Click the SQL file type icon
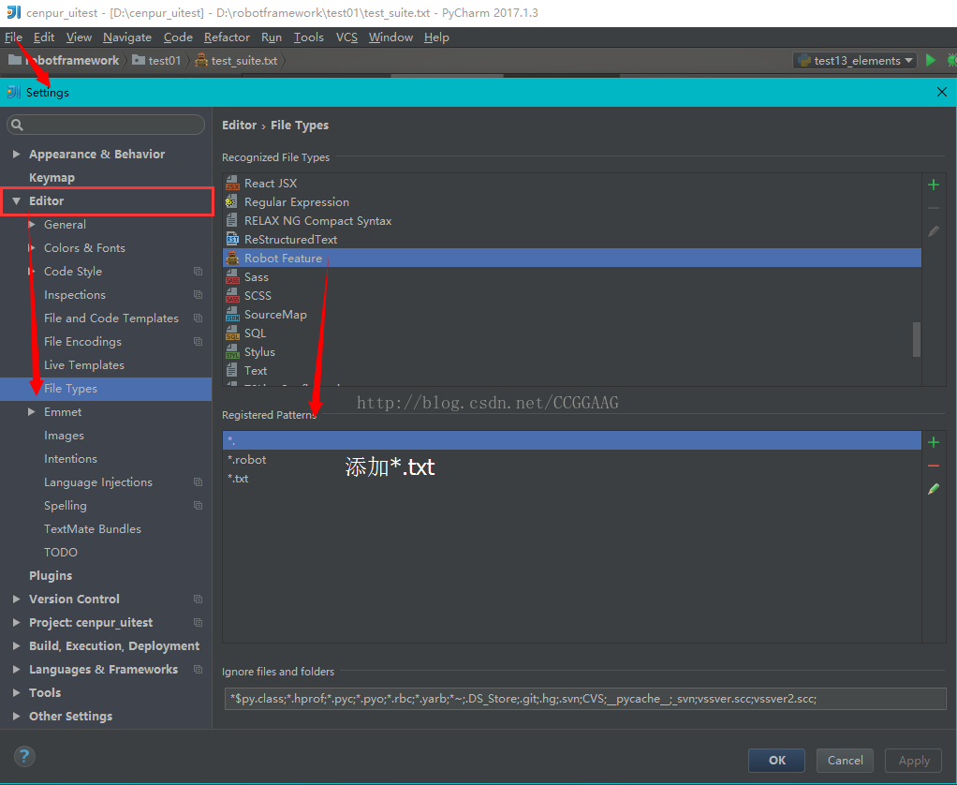957x785 pixels. click(x=232, y=333)
